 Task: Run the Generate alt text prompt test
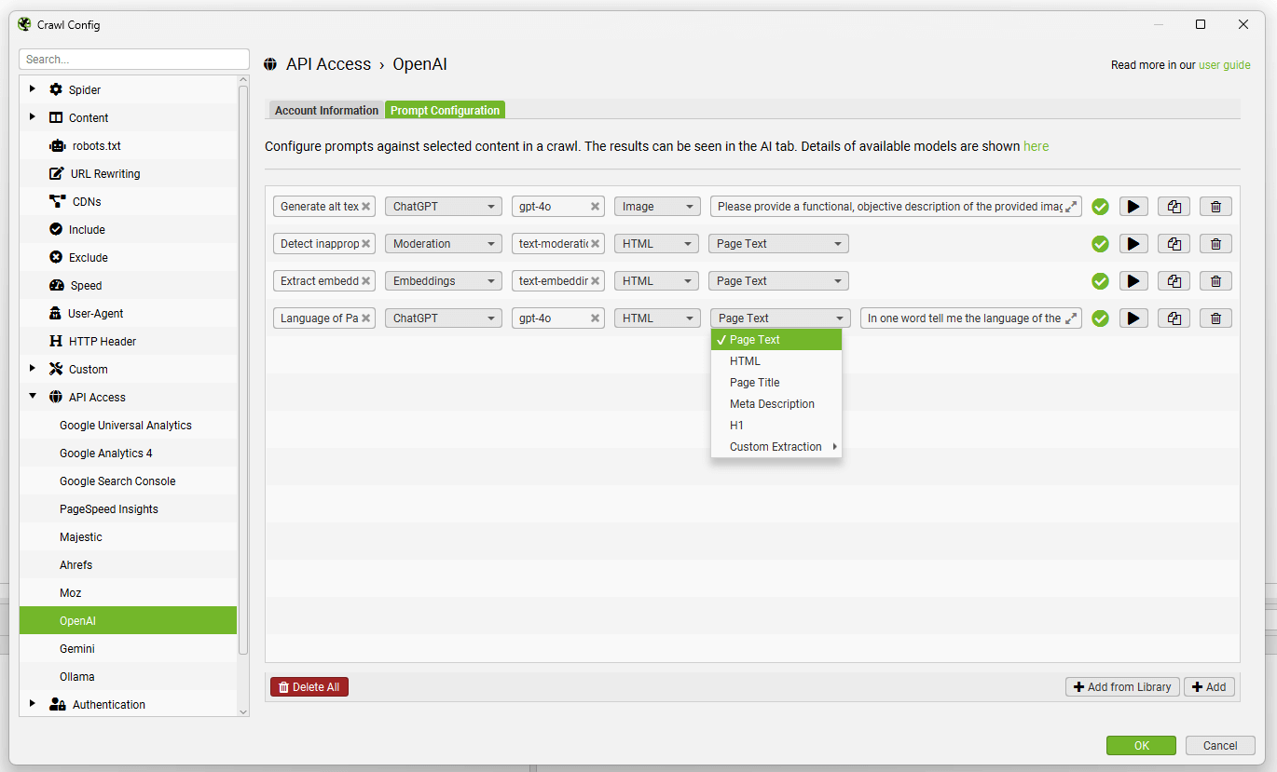pos(1133,207)
